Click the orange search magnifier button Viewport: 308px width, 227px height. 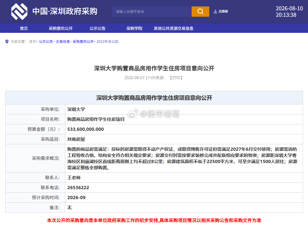tap(200, 11)
